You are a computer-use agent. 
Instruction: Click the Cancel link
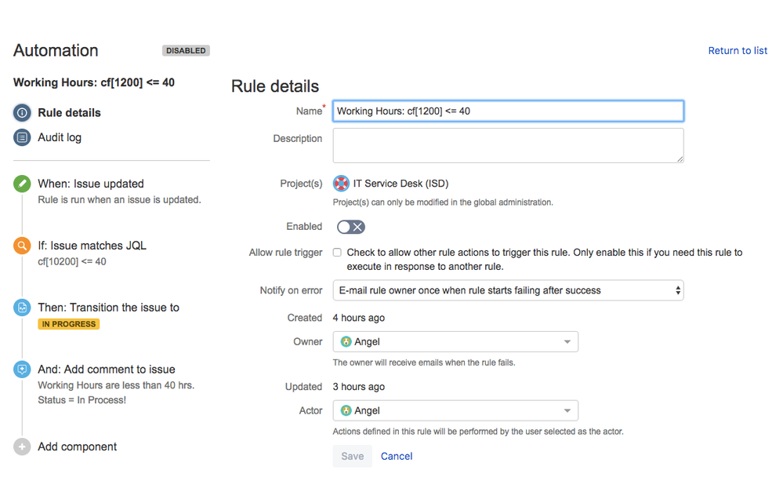(397, 456)
